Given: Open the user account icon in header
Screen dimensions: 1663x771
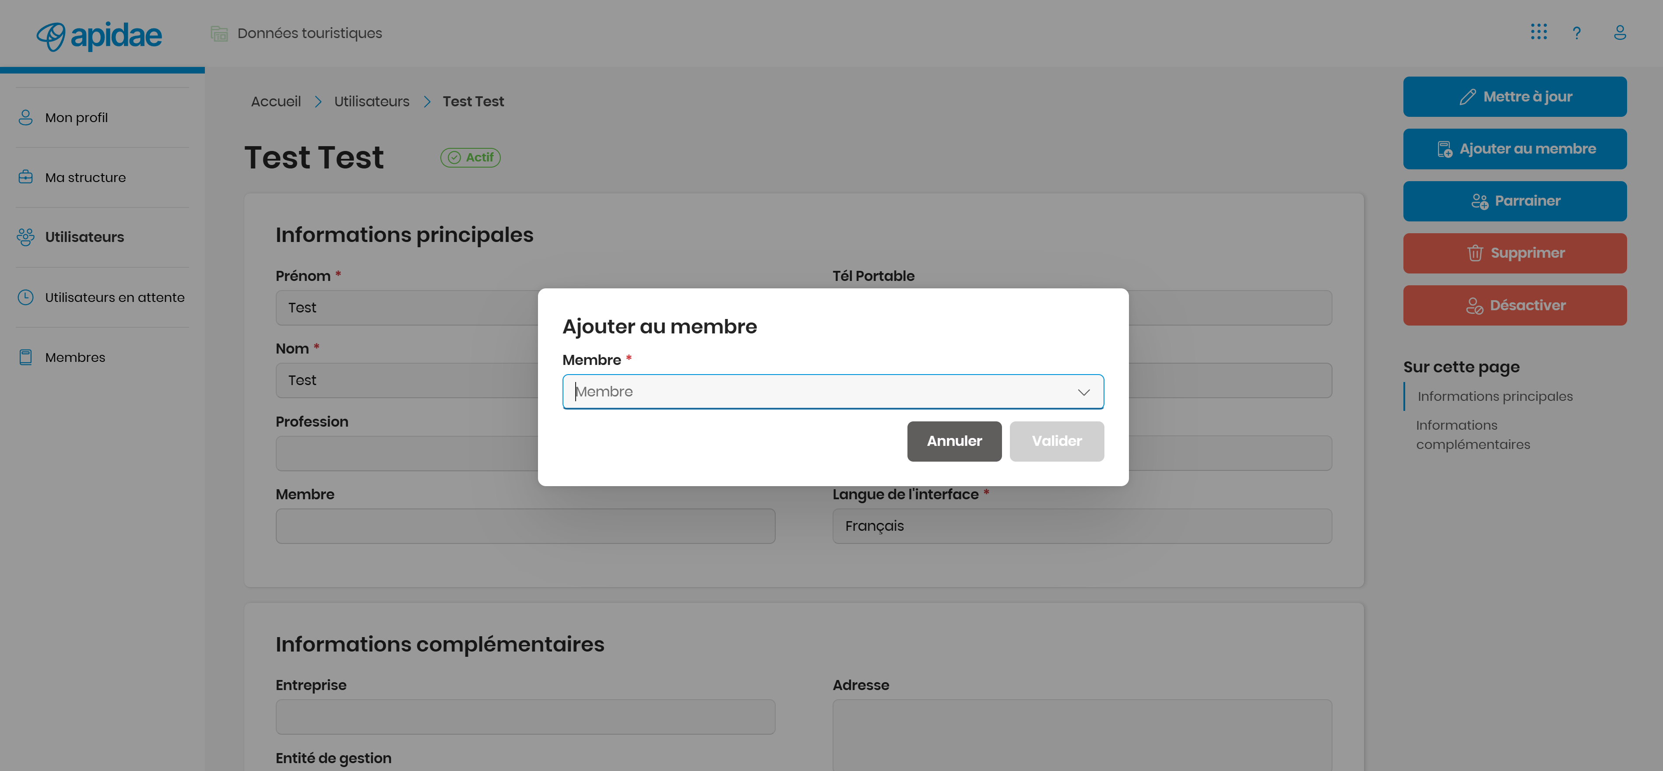Looking at the screenshot, I should (x=1620, y=32).
